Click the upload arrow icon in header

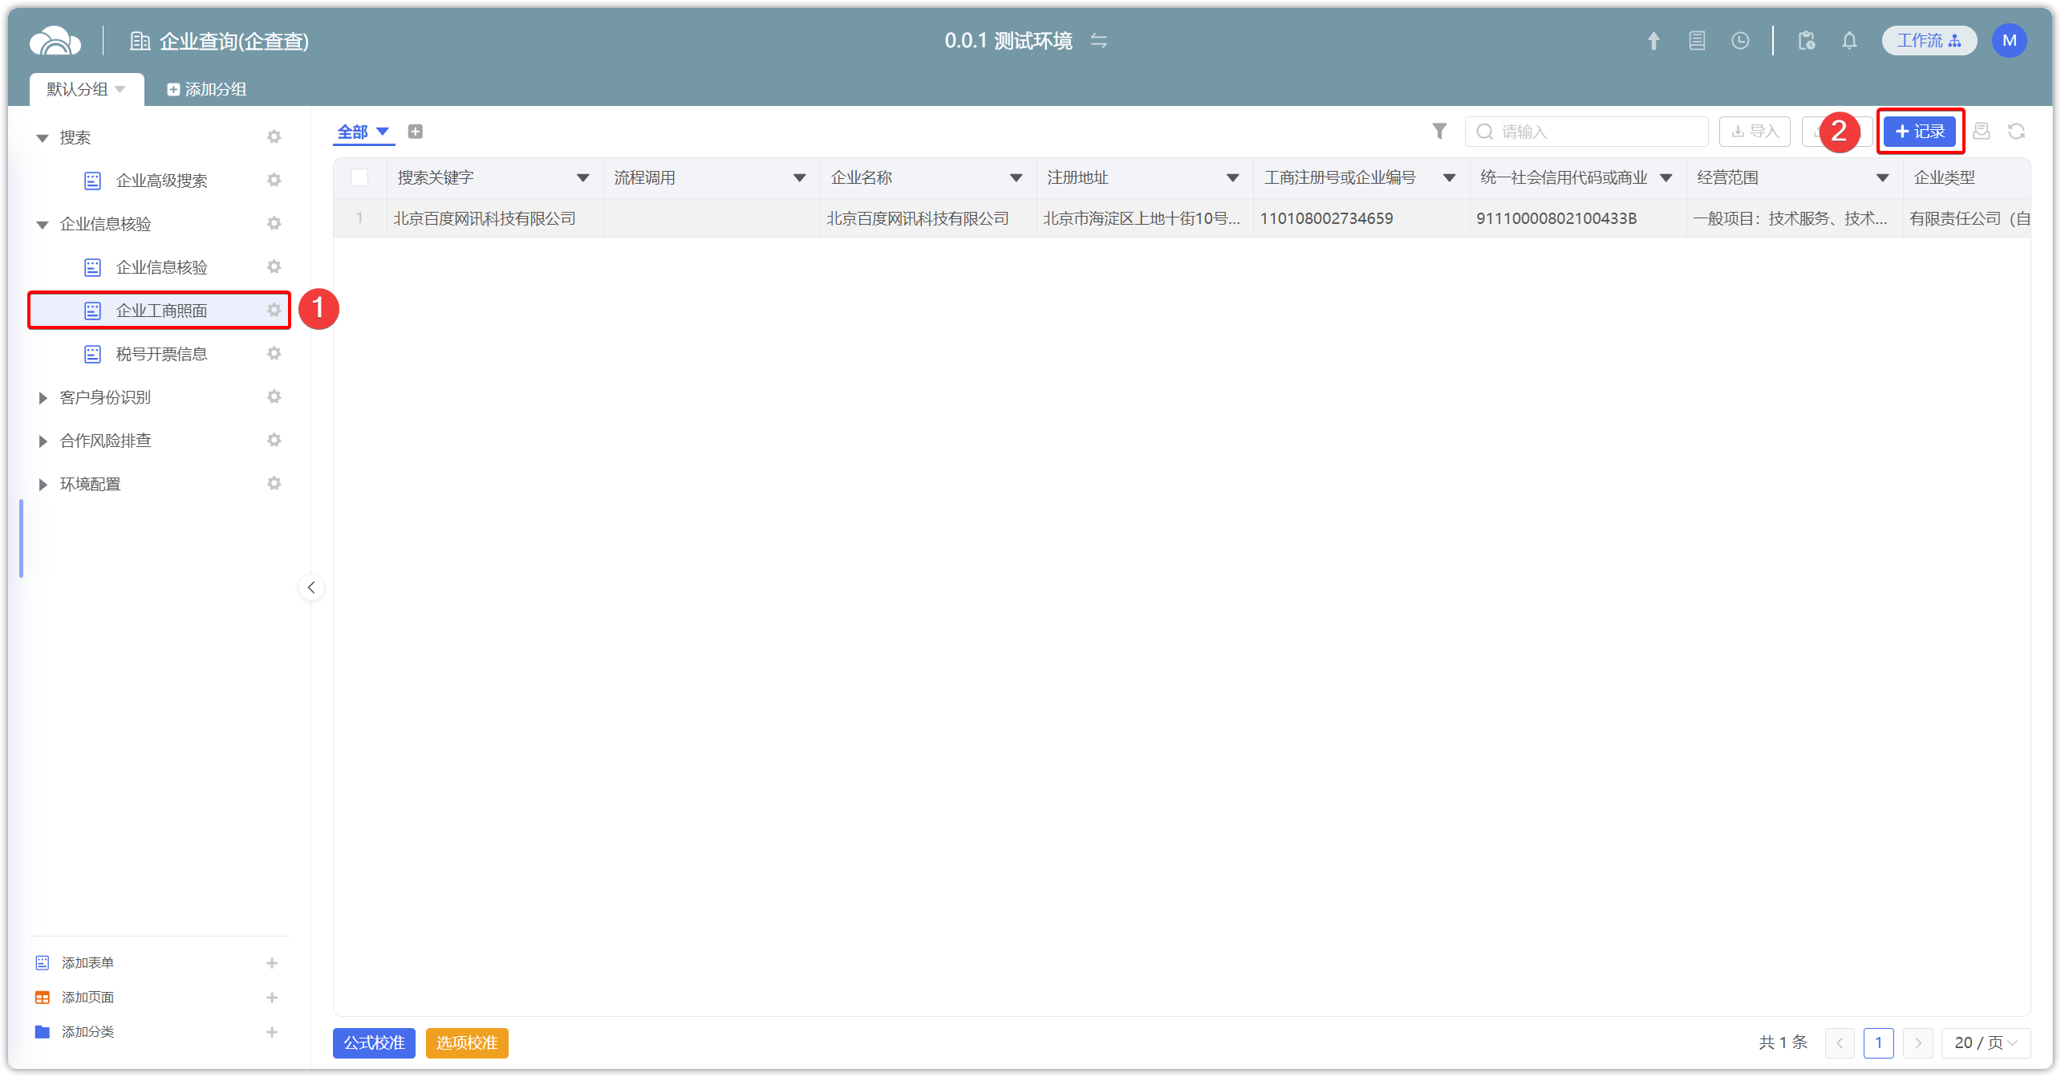tap(1653, 41)
